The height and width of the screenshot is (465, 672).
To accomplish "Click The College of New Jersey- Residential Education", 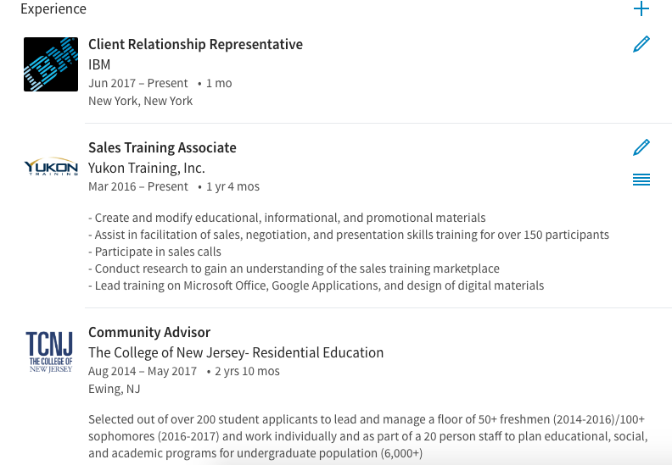I will (236, 352).
